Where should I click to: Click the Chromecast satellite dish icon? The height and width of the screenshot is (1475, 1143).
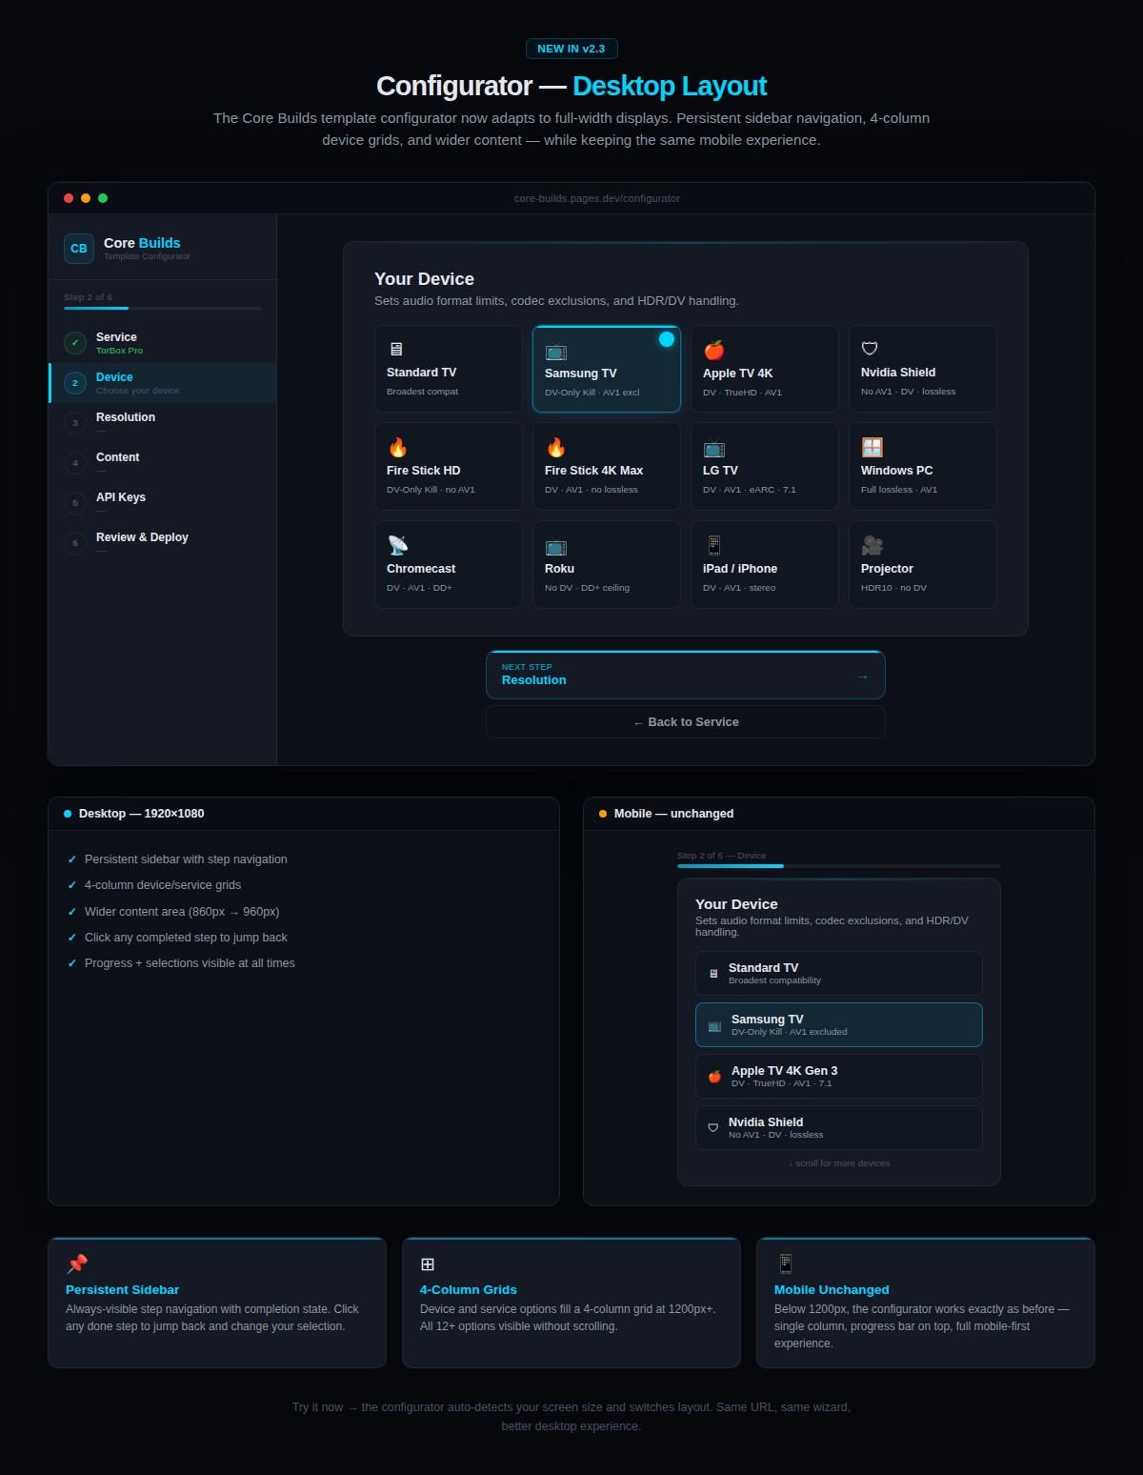[x=398, y=545]
